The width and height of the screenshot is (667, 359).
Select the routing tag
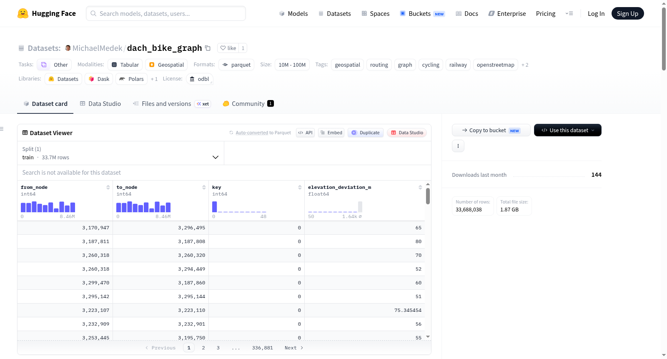(379, 65)
